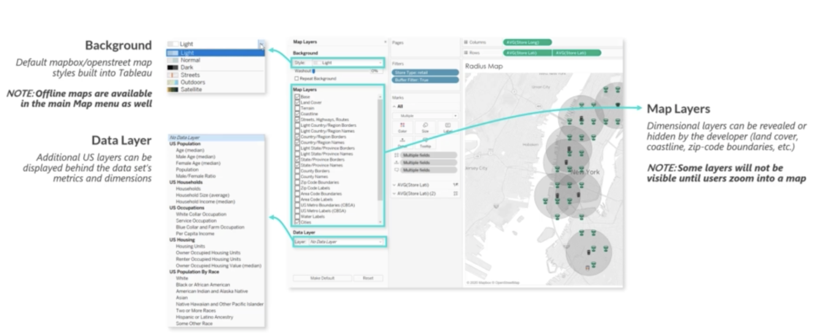Click the Reset button

click(x=368, y=278)
